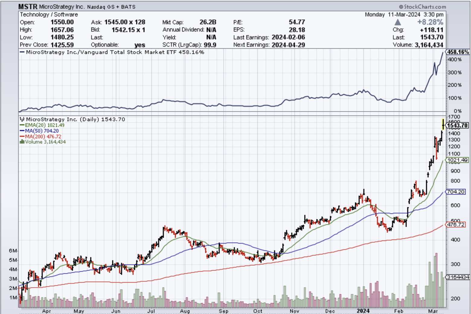Viewport: 471px width, 314px height.
Task: Click the red MA(200) line marker
Action: pyautogui.click(x=22, y=136)
